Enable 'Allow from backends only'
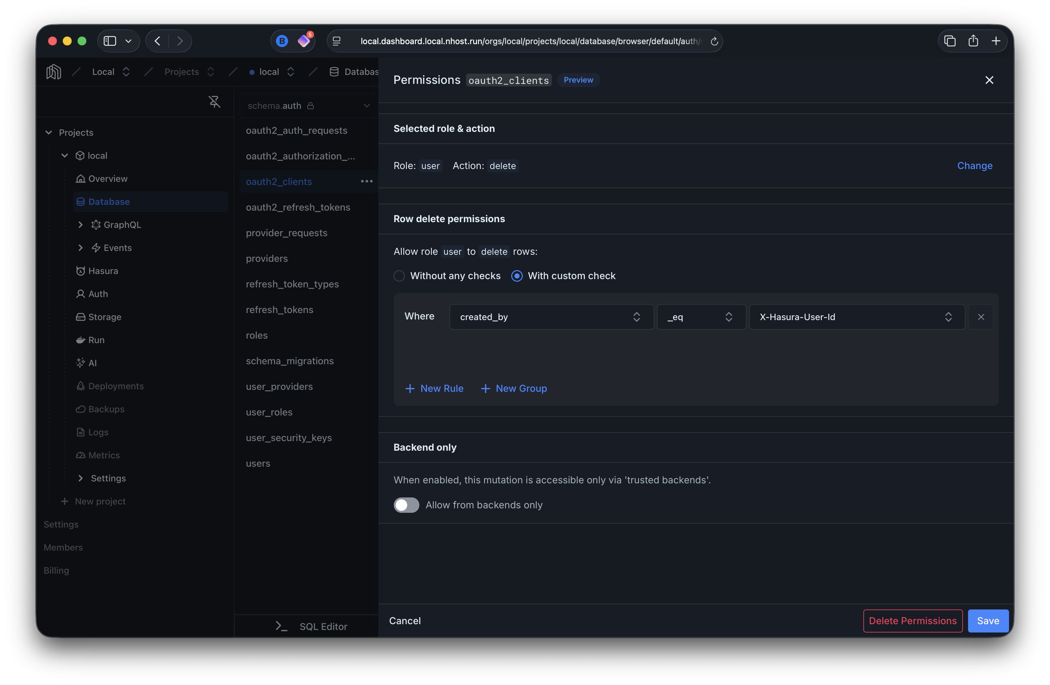The image size is (1050, 685). 406,505
